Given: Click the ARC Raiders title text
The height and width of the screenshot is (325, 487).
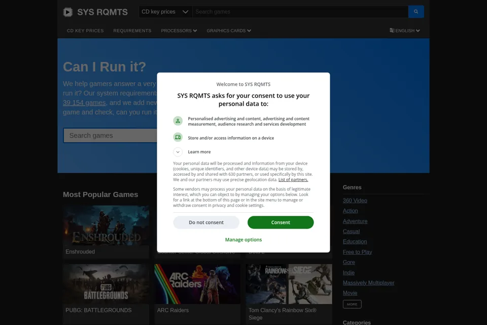Looking at the screenshot, I should [172, 310].
